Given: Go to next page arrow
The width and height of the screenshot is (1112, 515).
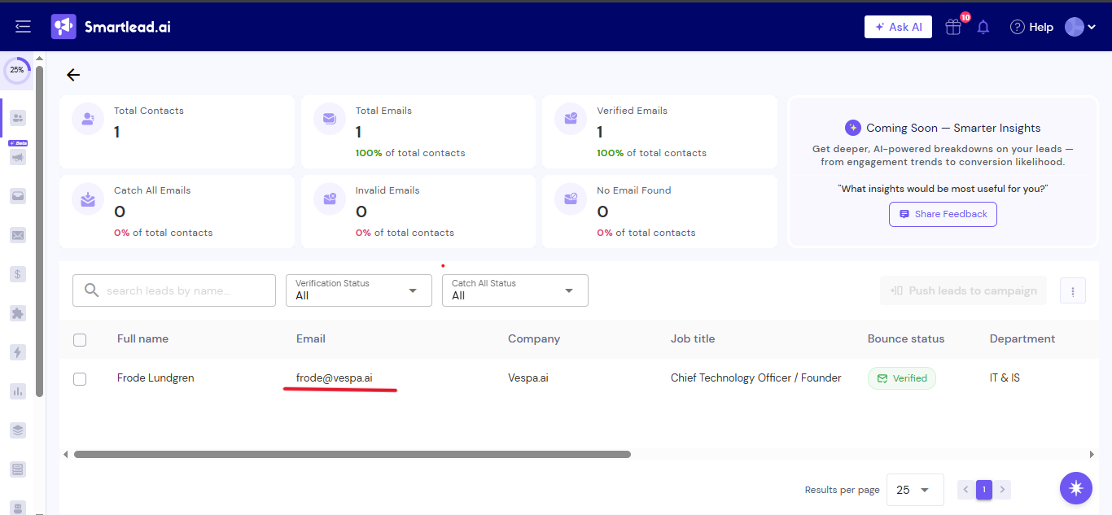Looking at the screenshot, I should [1003, 490].
